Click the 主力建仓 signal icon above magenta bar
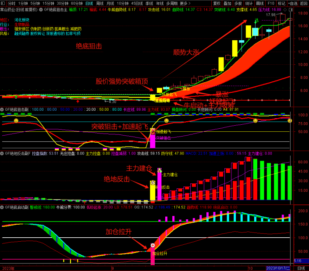 160,170
